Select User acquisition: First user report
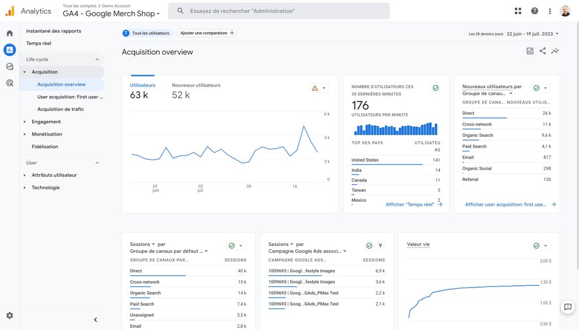 70,97
